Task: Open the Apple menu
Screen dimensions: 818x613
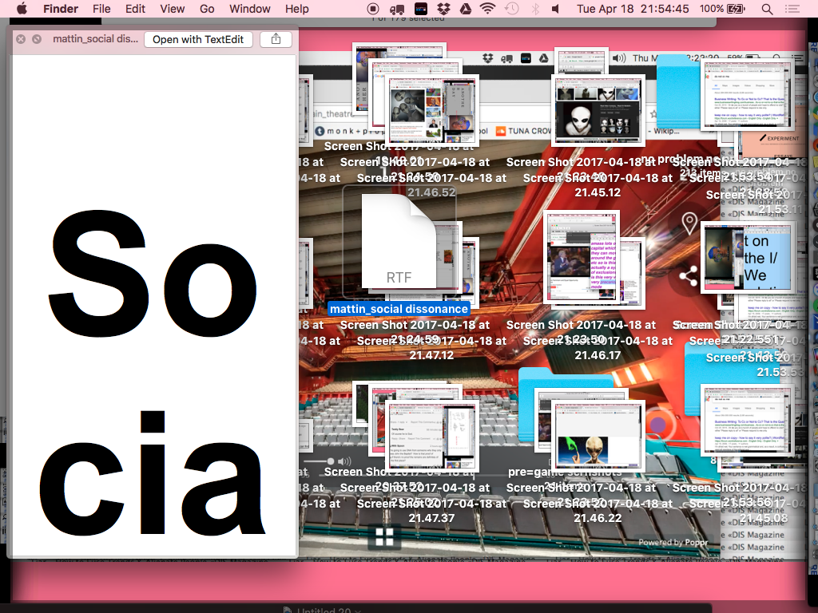Action: (22, 8)
